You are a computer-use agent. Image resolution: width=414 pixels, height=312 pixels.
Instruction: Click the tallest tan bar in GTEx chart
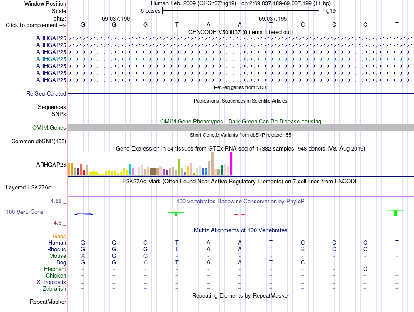212,164
